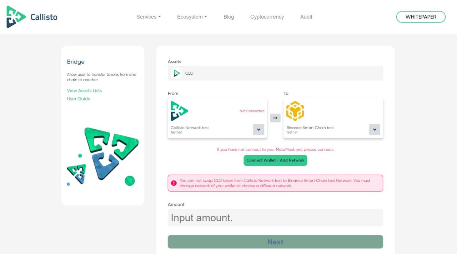Select the CLO asset field
457x254 pixels.
pyautogui.click(x=275, y=73)
